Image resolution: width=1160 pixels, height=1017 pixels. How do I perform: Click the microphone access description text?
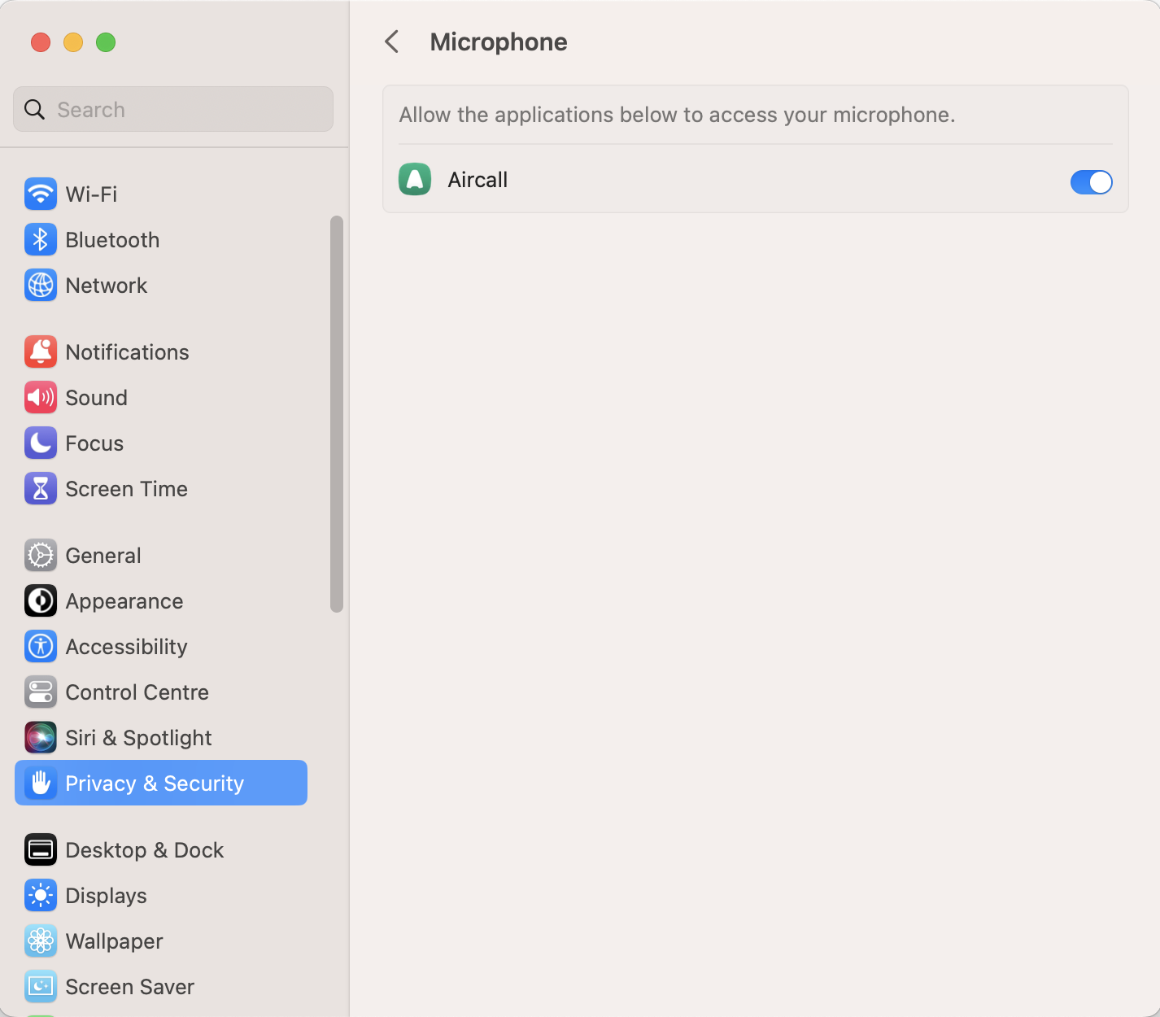[677, 115]
